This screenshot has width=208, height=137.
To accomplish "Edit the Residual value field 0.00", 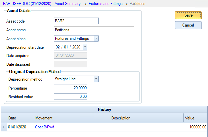I will tap(71, 97).
